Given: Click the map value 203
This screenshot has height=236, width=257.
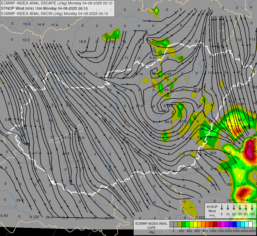Looking at the screenshot, I should (213, 153).
